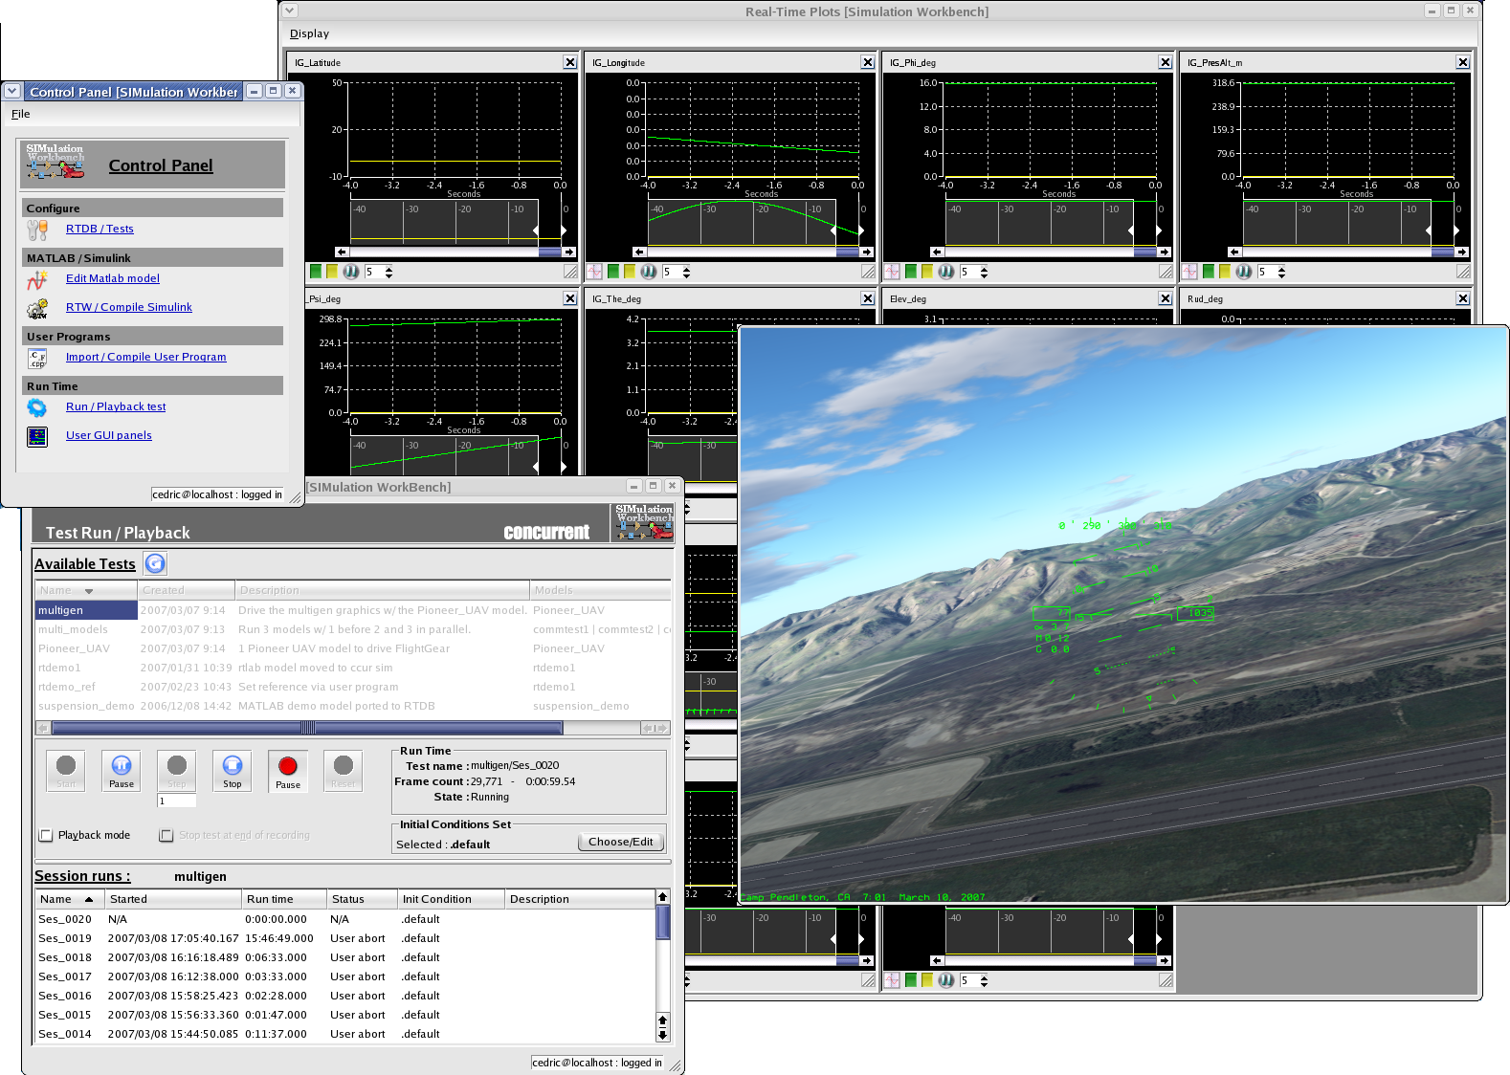Click the Choose/Edit initial conditions button
This screenshot has height=1075, width=1510.
[x=620, y=843]
